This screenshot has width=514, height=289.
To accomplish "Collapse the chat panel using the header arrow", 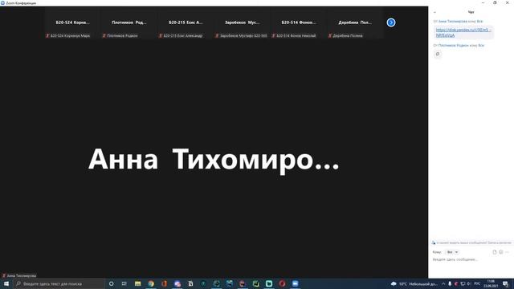I will (x=434, y=12).
